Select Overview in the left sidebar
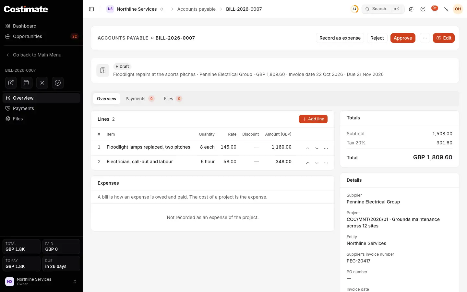 (x=41, y=98)
